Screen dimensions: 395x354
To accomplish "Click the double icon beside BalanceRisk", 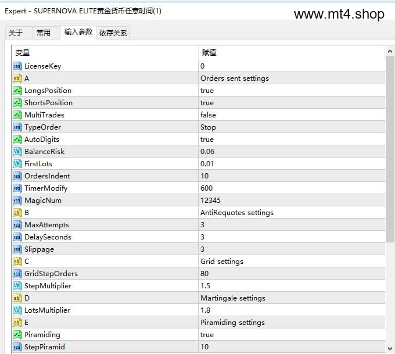I will point(17,152).
